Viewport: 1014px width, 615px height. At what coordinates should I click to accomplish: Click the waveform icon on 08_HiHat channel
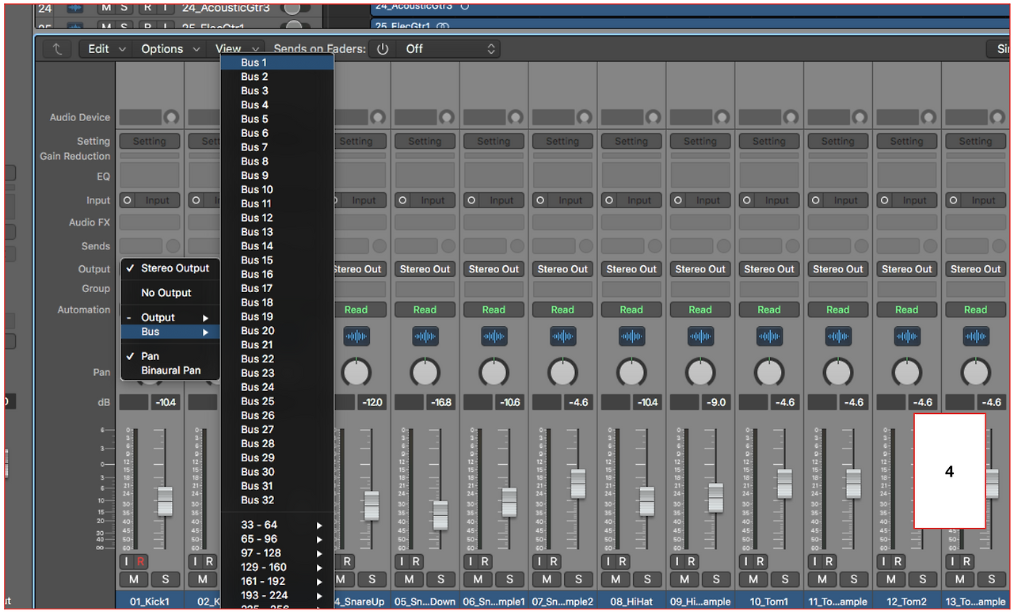[x=631, y=336]
